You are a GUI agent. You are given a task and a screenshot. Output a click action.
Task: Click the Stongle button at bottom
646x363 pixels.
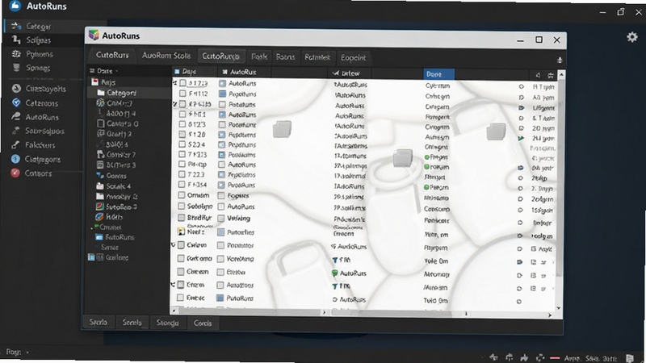pyautogui.click(x=167, y=323)
